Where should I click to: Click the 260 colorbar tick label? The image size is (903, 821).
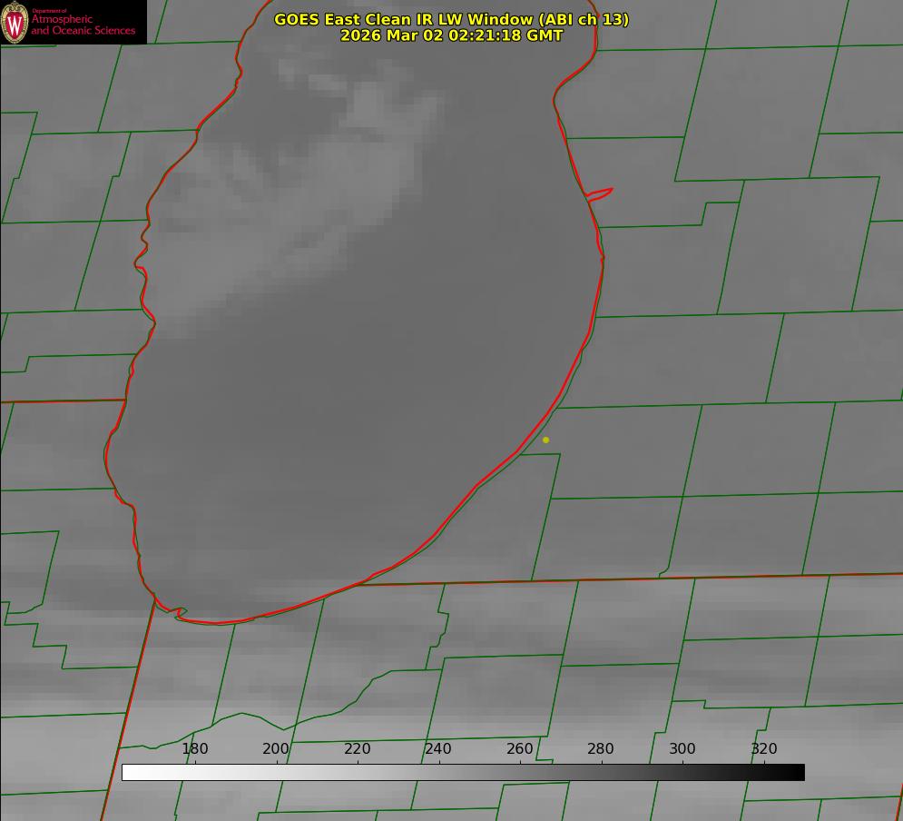point(520,748)
